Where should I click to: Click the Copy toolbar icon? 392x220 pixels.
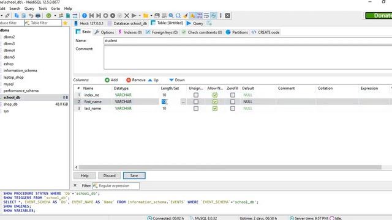(17, 15)
